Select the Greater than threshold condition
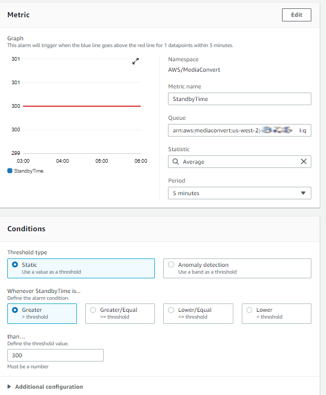Viewport: 326px width, 395px height. point(15,310)
